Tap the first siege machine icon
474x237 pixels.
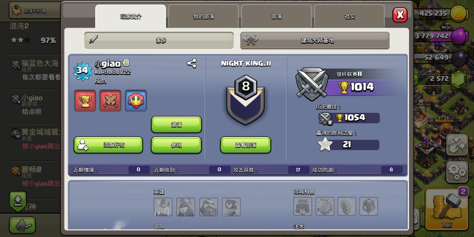[302, 206]
